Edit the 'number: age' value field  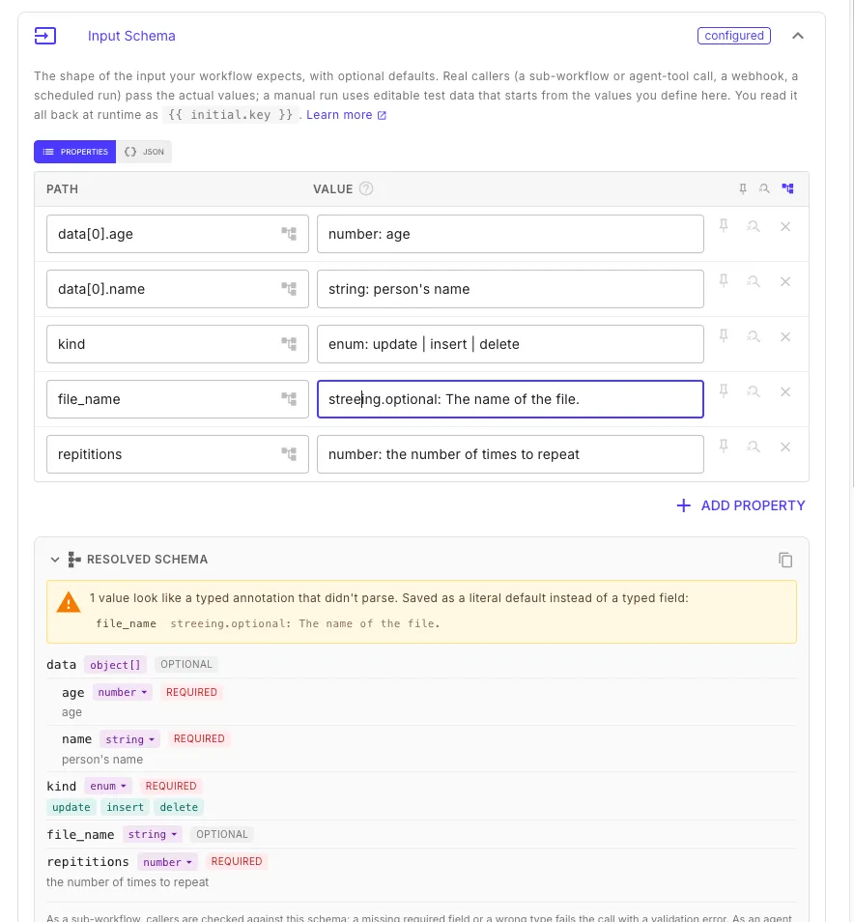(510, 234)
